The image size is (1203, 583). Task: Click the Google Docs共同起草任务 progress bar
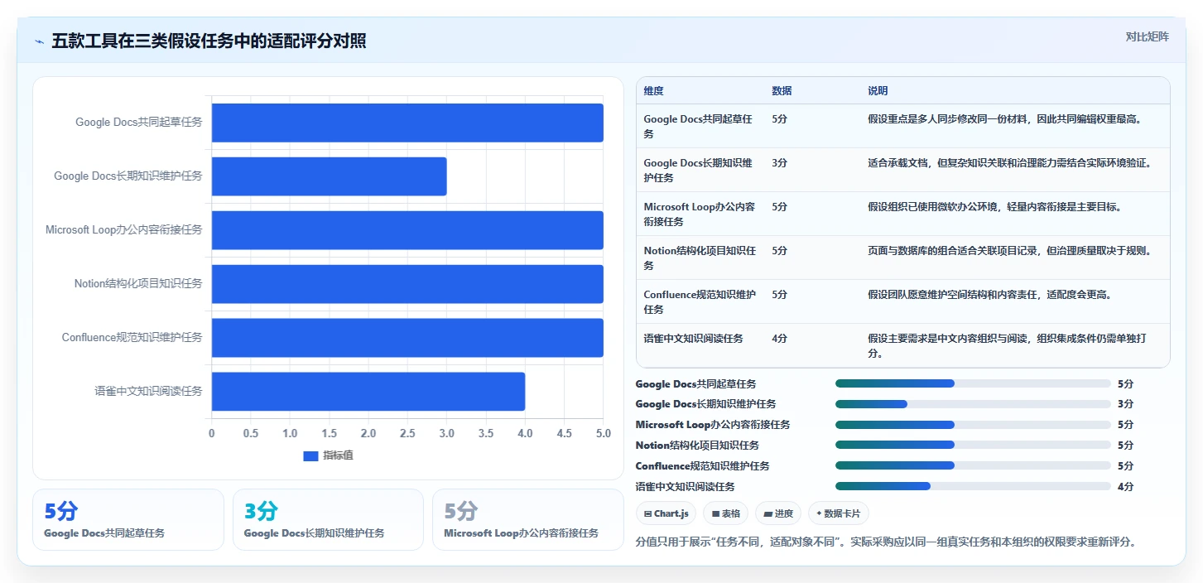tap(973, 383)
